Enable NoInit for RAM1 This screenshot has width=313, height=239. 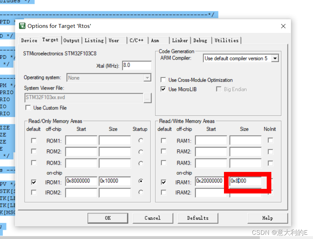pos(270,140)
